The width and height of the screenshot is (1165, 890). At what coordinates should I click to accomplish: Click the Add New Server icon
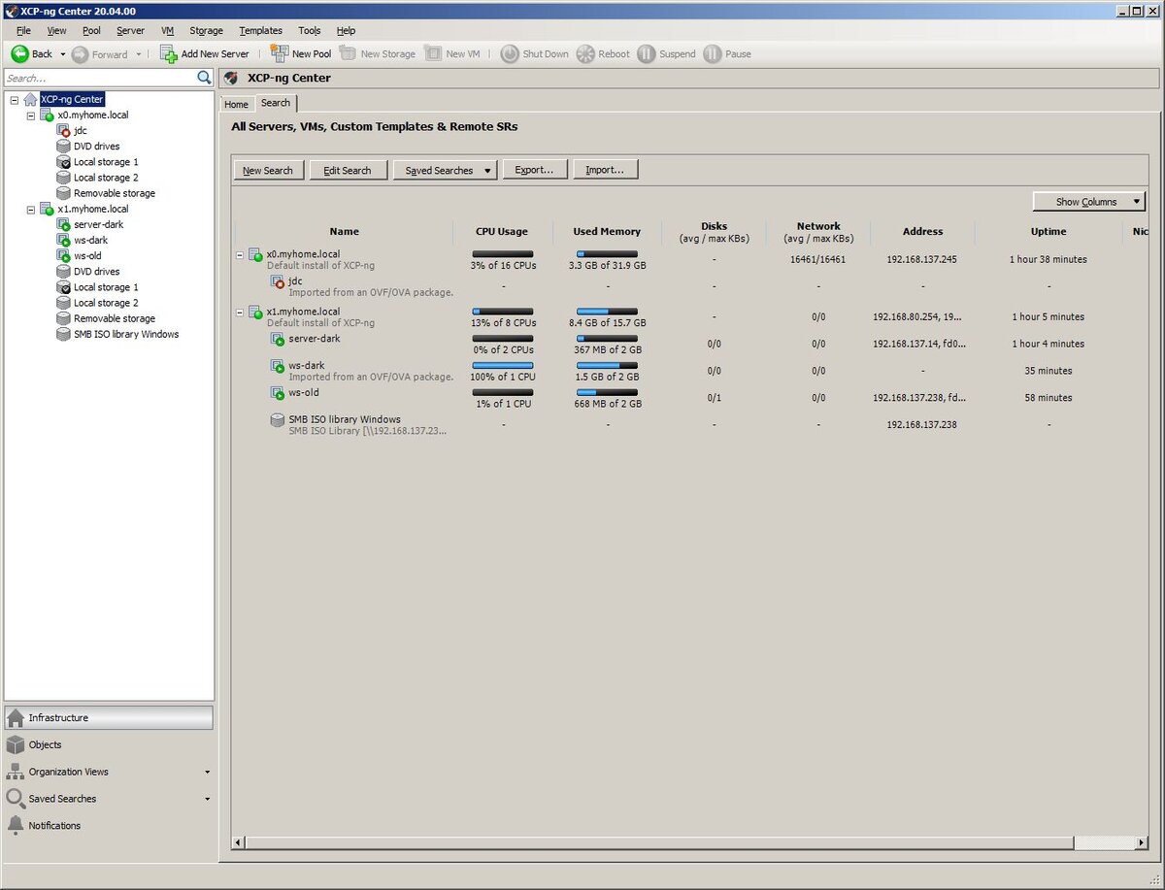(169, 53)
